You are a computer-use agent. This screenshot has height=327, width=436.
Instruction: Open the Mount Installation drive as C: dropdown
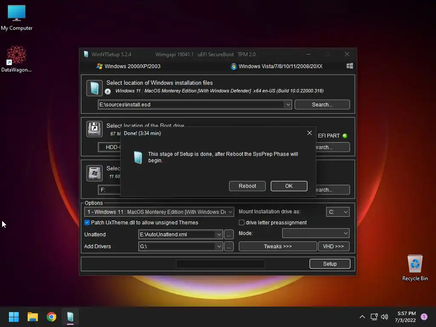338,212
